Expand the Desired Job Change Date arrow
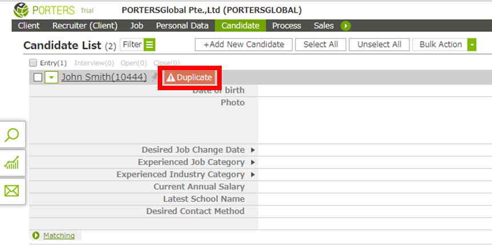Image resolution: width=492 pixels, height=245 pixels. (x=253, y=150)
